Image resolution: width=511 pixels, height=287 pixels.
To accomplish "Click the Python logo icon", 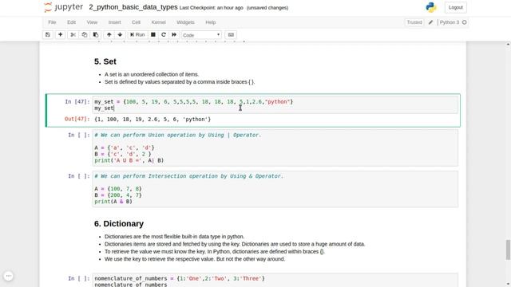I will point(431,7).
